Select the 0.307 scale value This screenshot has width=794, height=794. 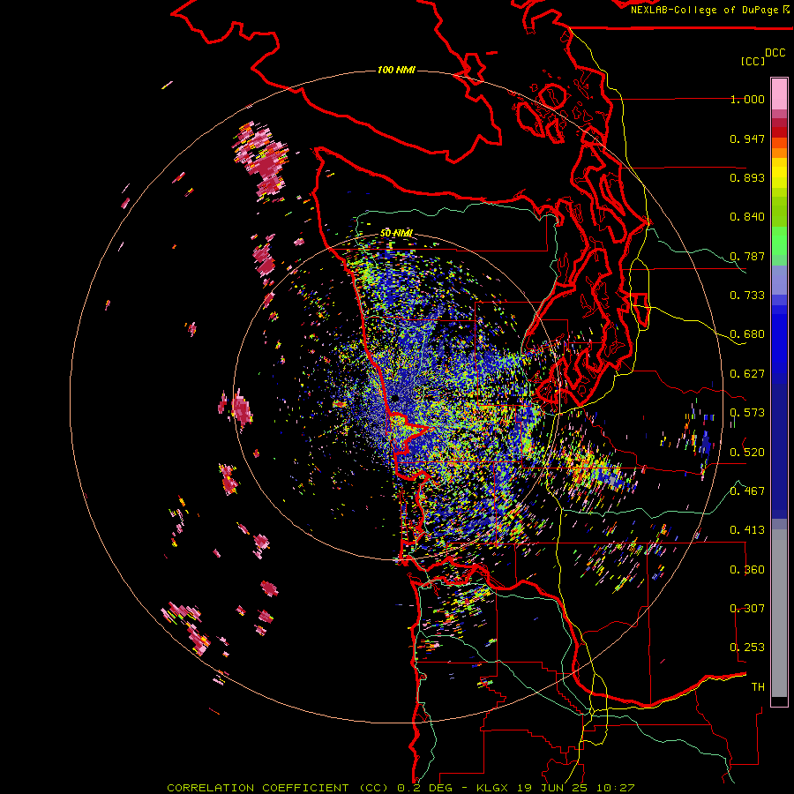(x=747, y=608)
